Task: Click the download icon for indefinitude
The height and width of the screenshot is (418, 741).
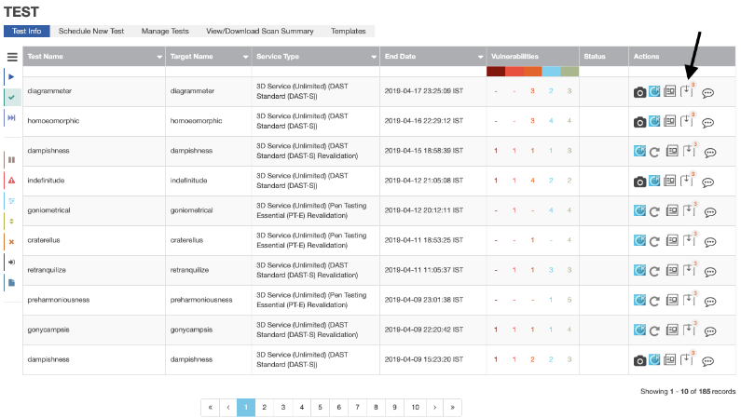Action: (x=686, y=181)
